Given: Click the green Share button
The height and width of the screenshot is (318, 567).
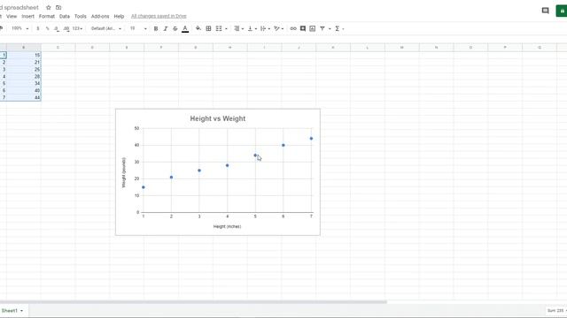Looking at the screenshot, I should click(x=562, y=11).
